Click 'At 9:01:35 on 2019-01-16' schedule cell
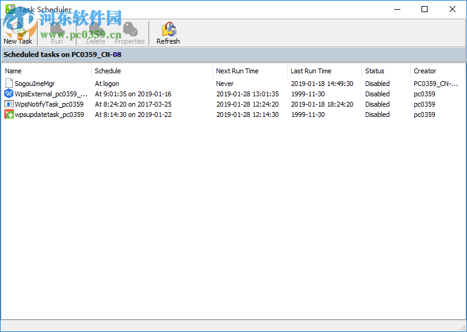Image resolution: width=467 pixels, height=332 pixels. click(133, 94)
